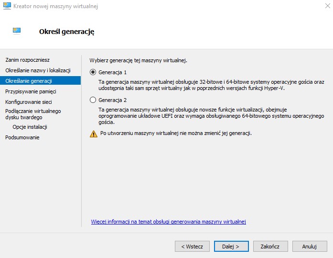This screenshot has width=333, height=258.
Task: Select the Generacja 2 radio button
Action: [93, 100]
